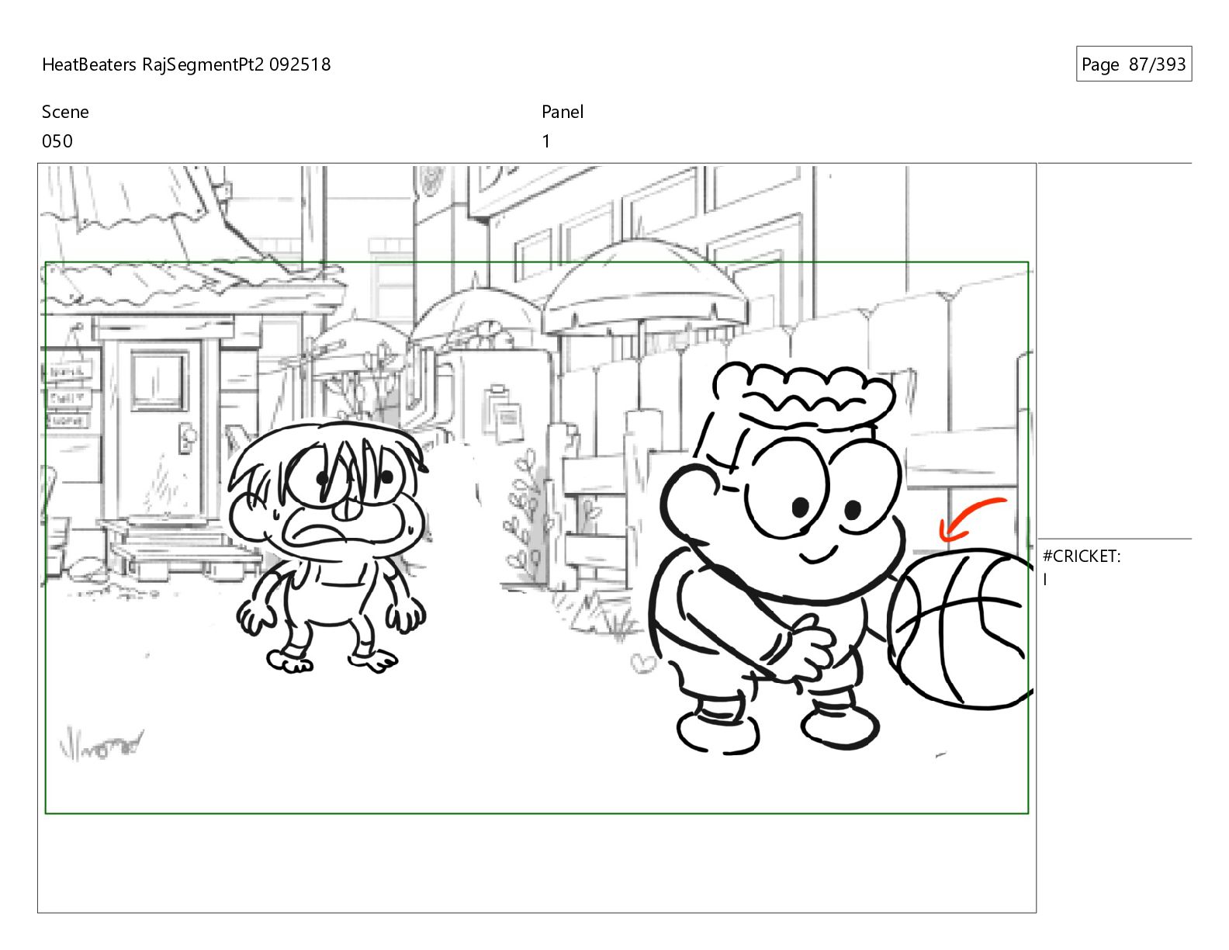This screenshot has height=950, width=1229.
Task: Click the 'Scene' label
Action: click(x=65, y=112)
